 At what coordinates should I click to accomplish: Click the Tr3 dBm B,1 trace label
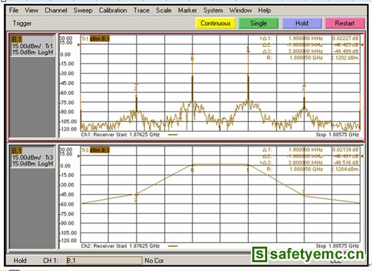(x=95, y=150)
